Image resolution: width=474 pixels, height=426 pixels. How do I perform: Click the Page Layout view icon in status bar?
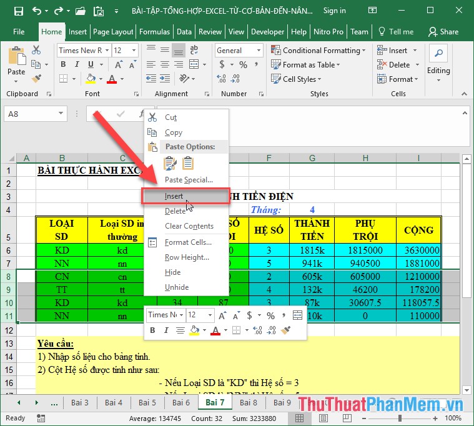(x=323, y=418)
